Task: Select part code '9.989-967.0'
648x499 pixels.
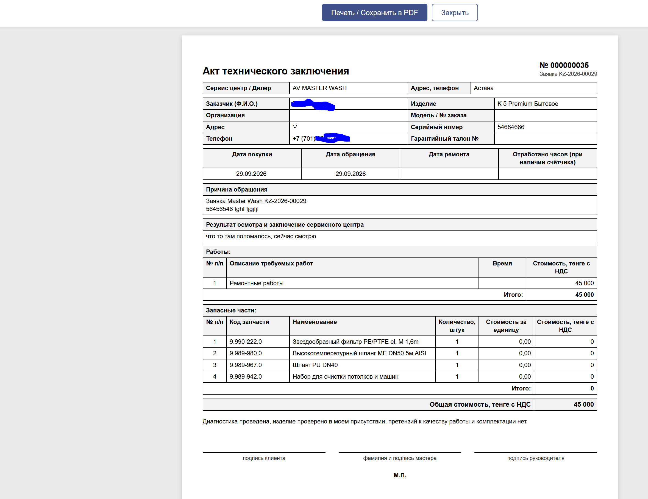Action: coord(246,365)
